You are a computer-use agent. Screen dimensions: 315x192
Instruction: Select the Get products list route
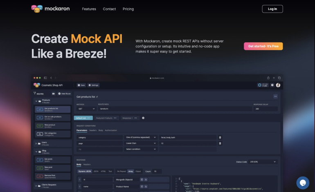(x=53, y=109)
